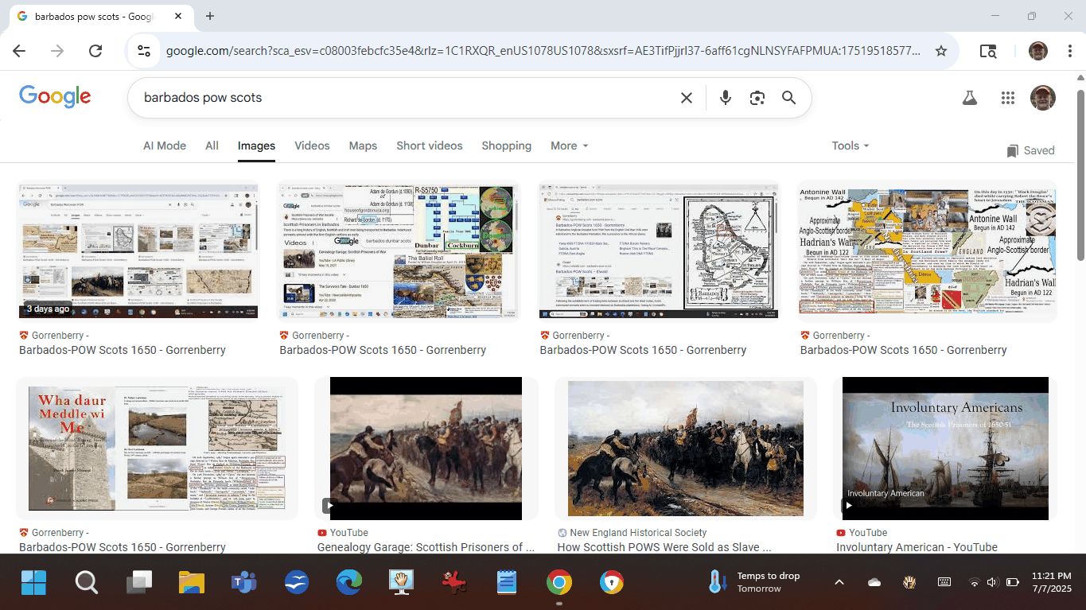Click the microphone voice search icon
The image size is (1086, 610).
click(725, 98)
